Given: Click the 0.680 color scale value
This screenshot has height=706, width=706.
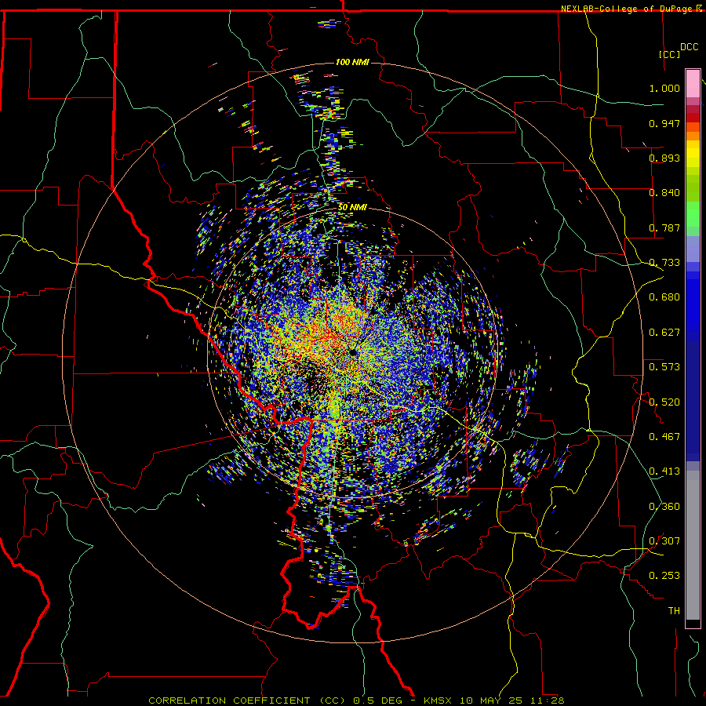Looking at the screenshot, I should click(x=664, y=297).
